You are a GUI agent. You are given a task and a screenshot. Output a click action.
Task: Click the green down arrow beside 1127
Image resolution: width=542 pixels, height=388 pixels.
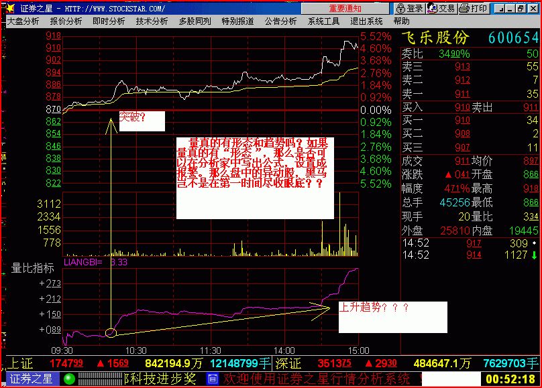(534, 255)
